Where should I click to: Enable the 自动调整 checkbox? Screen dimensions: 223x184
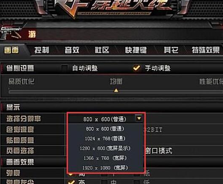[65, 68]
